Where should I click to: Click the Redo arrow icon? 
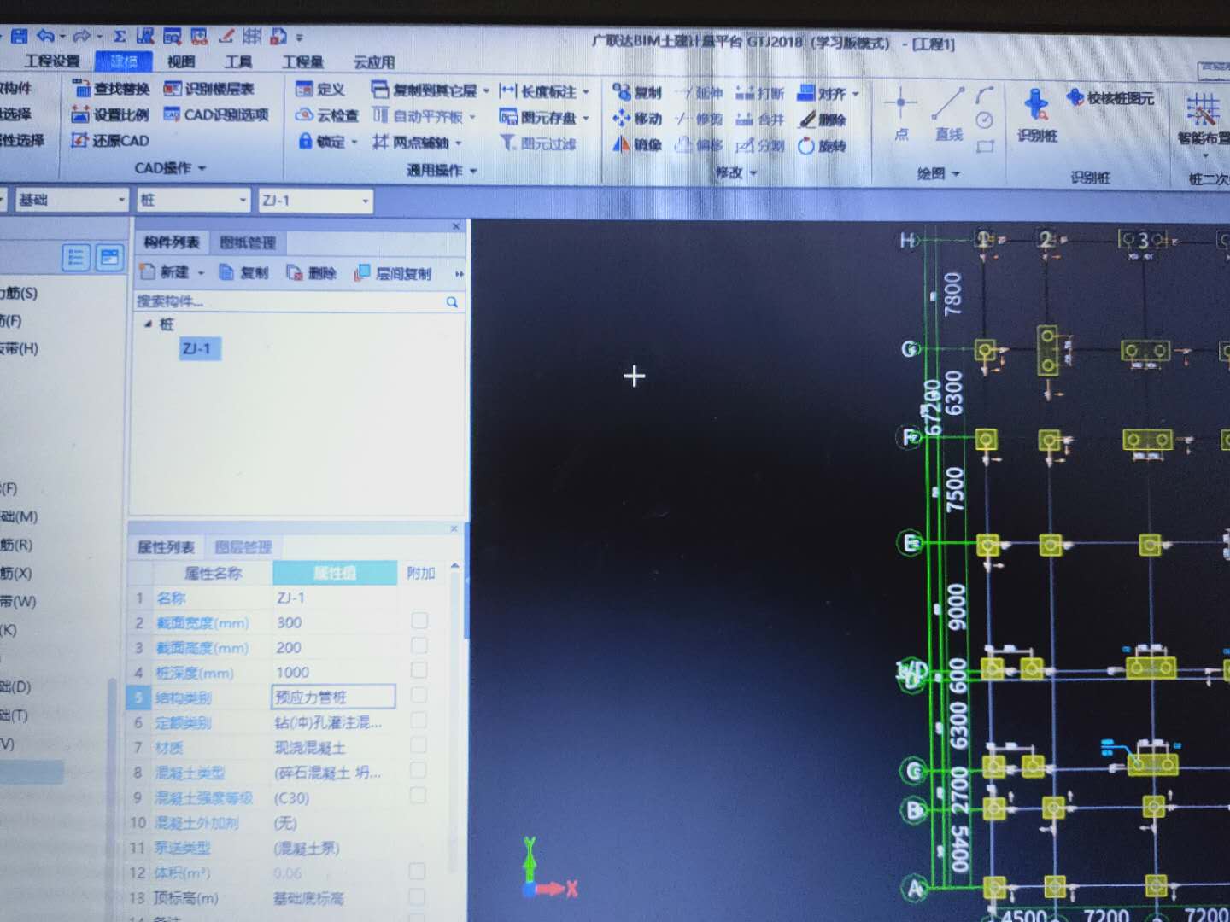pyautogui.click(x=81, y=36)
